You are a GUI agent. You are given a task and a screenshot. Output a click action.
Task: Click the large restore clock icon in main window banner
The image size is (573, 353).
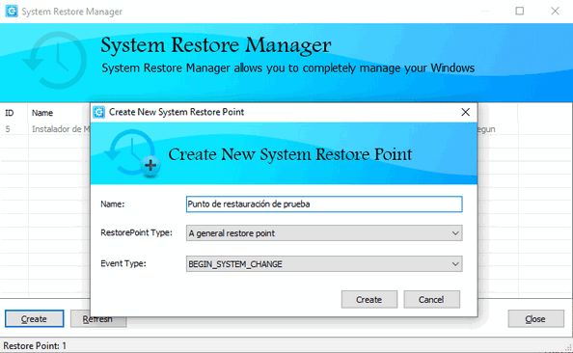point(55,61)
